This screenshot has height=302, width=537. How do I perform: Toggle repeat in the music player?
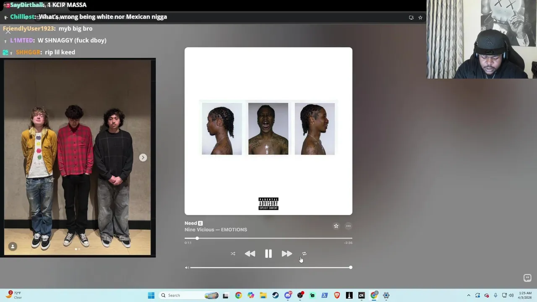pos(304,254)
